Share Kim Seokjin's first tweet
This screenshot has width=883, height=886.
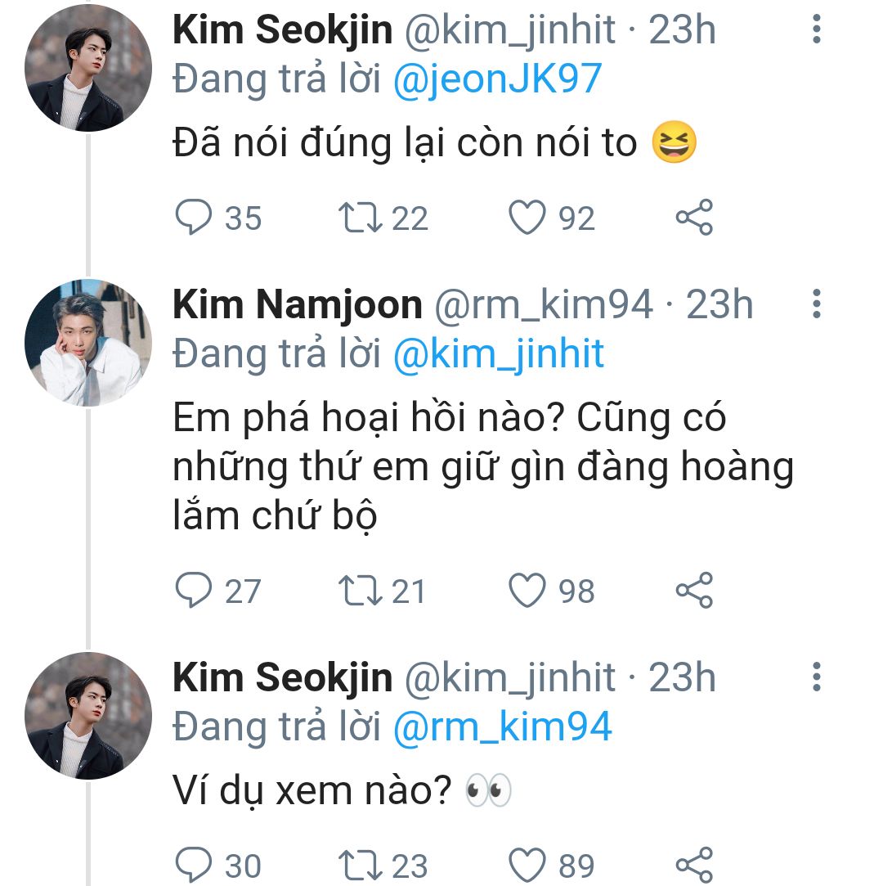[x=694, y=218]
